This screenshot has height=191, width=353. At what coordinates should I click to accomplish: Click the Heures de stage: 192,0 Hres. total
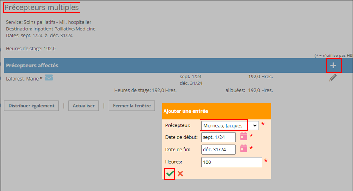coord(145,90)
